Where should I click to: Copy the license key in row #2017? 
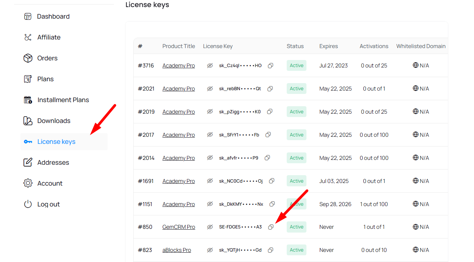pyautogui.click(x=268, y=135)
